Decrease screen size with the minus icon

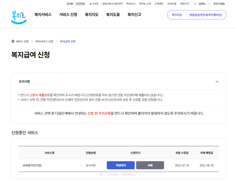(x=209, y=4)
